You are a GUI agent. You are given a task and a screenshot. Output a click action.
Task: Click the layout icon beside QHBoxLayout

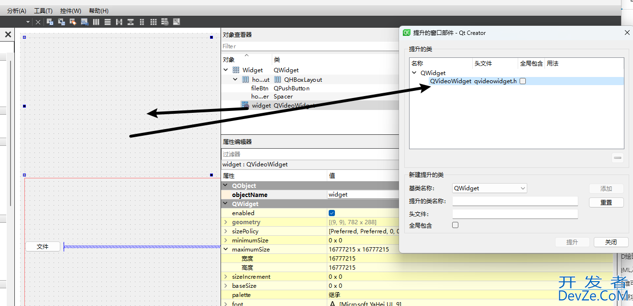click(x=278, y=80)
